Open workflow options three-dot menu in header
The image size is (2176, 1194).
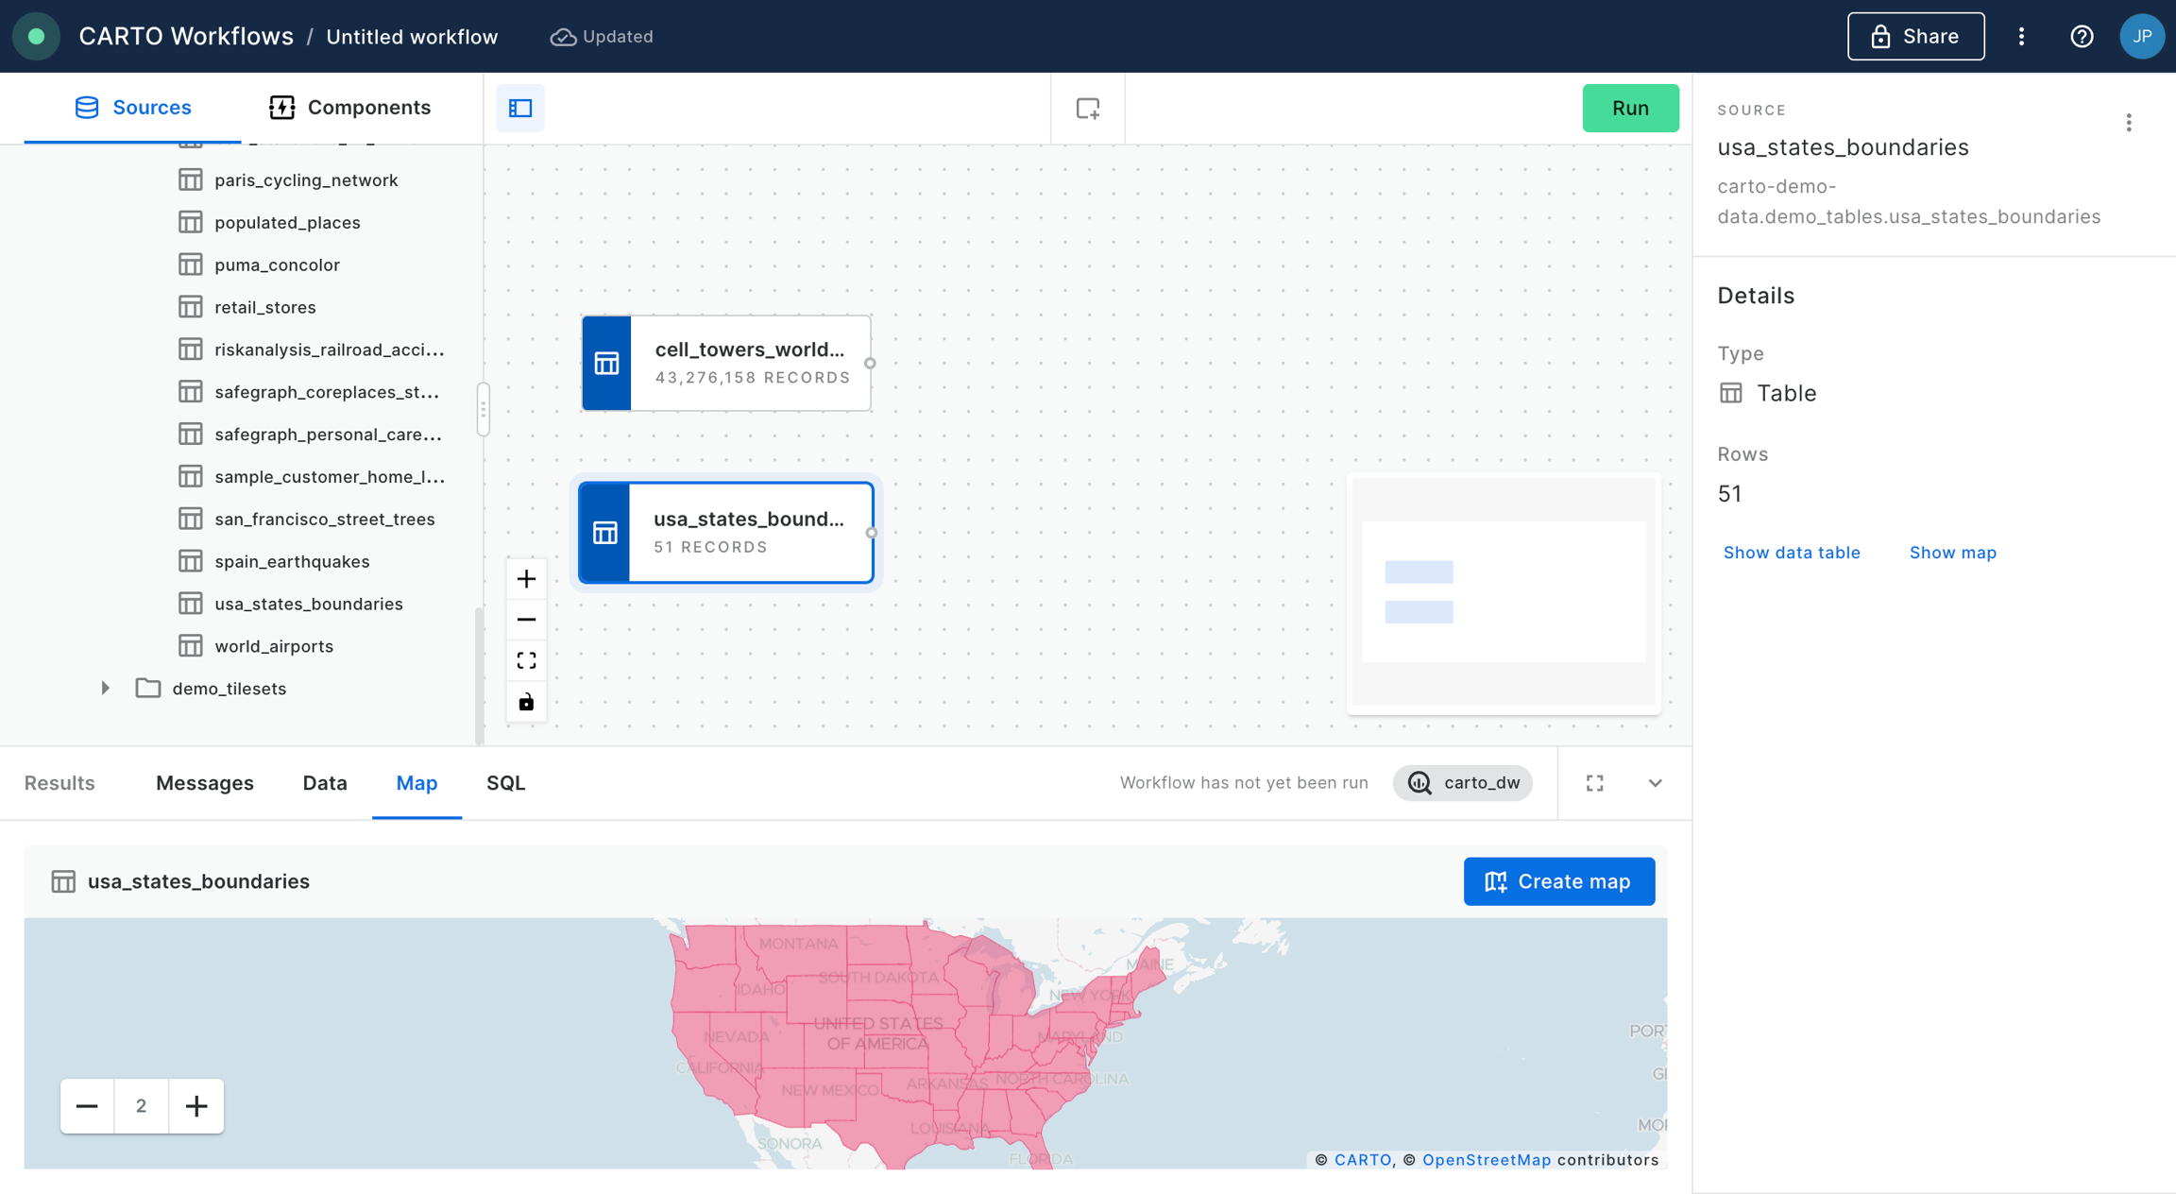click(2021, 36)
